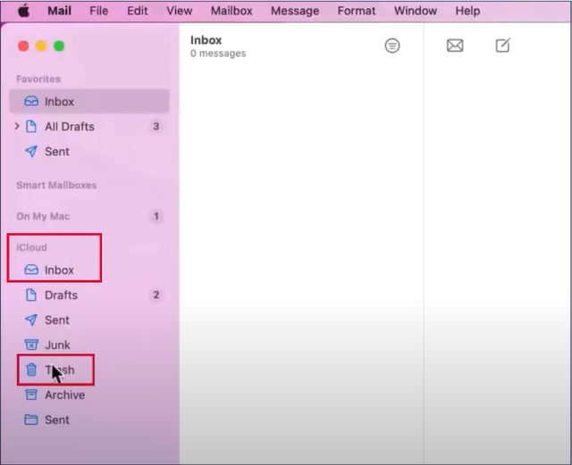The image size is (572, 465).
Task: Open the Apple menu
Action: point(24,11)
